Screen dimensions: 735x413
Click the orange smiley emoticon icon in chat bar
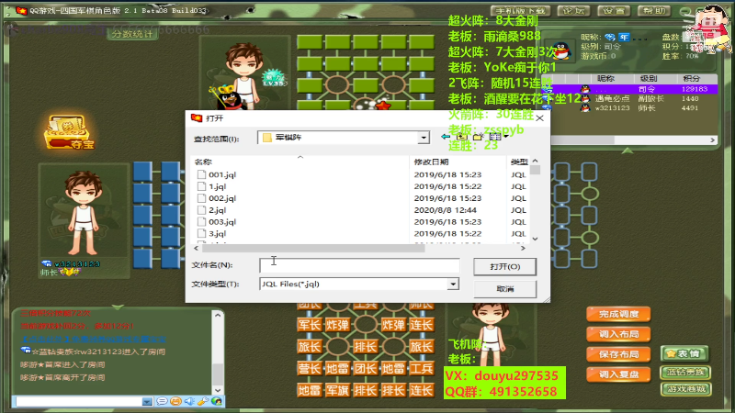click(175, 401)
